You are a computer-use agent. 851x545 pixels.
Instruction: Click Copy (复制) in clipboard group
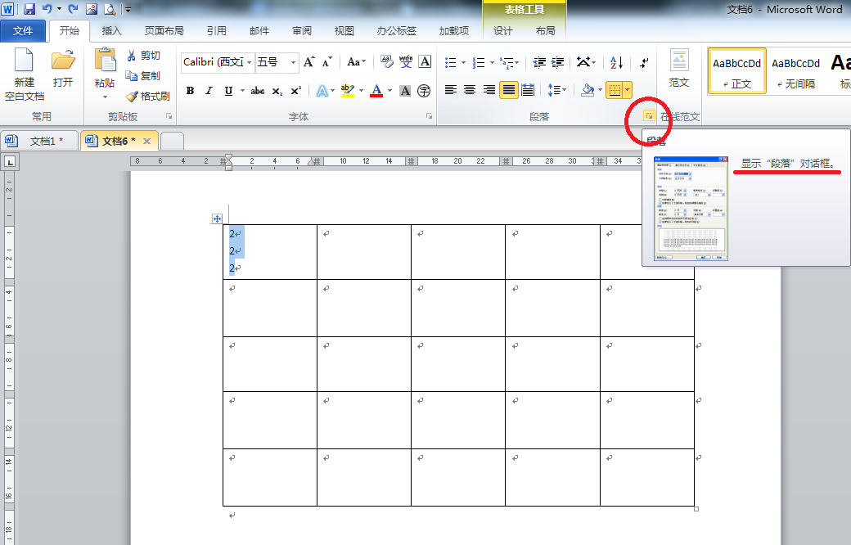pyautogui.click(x=144, y=75)
